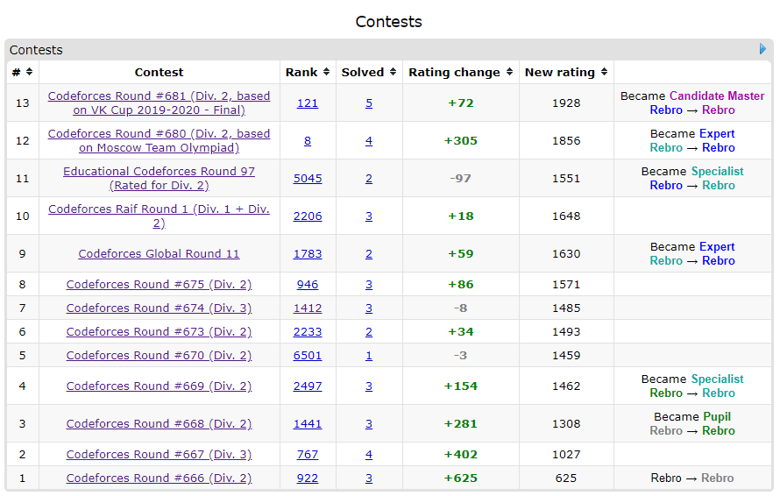Open solved count 2 for Global Round 11
This screenshot has height=496, width=780.
tap(369, 254)
